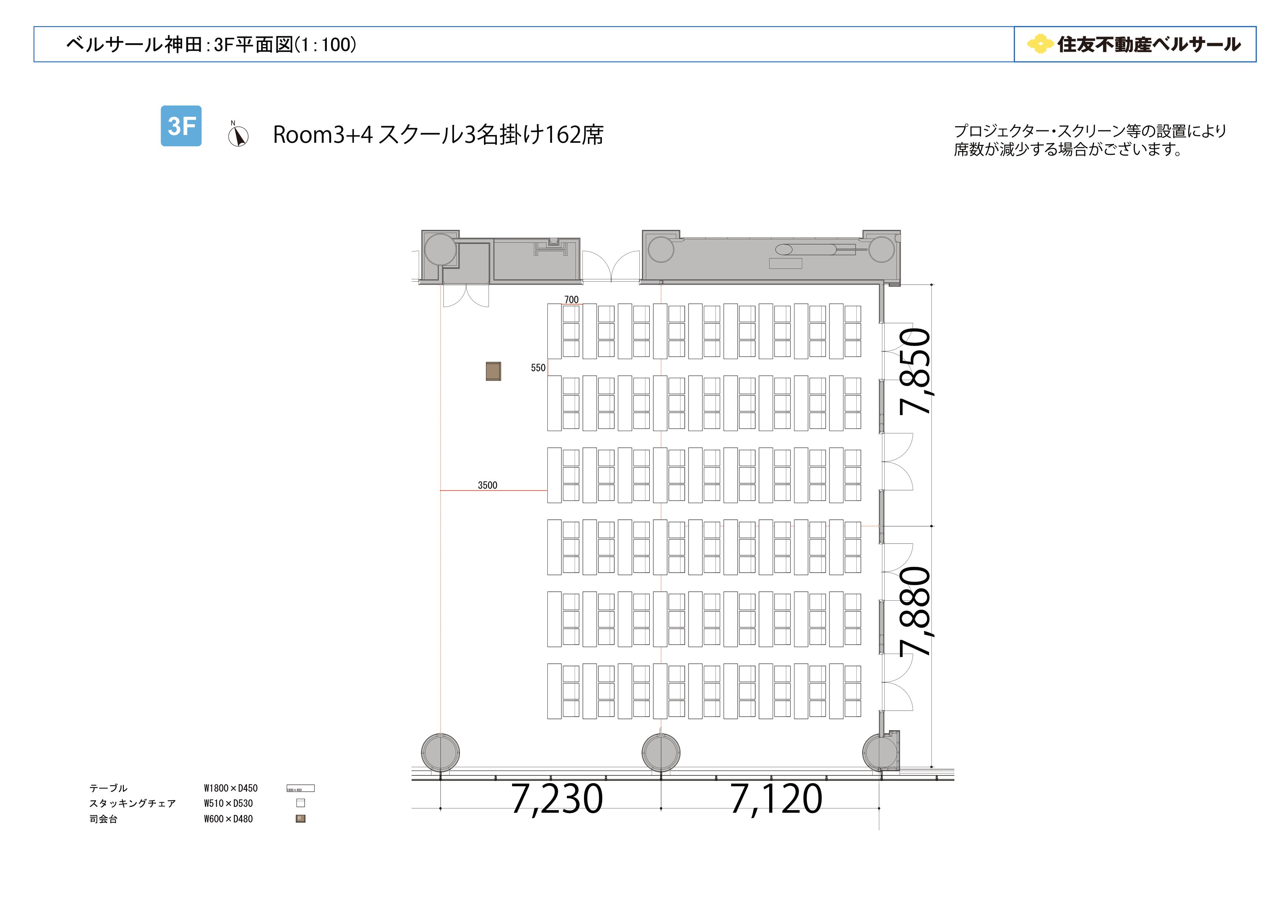This screenshot has width=1287, height=910.
Task: Click the blue 3F floor badge
Action: click(x=181, y=126)
